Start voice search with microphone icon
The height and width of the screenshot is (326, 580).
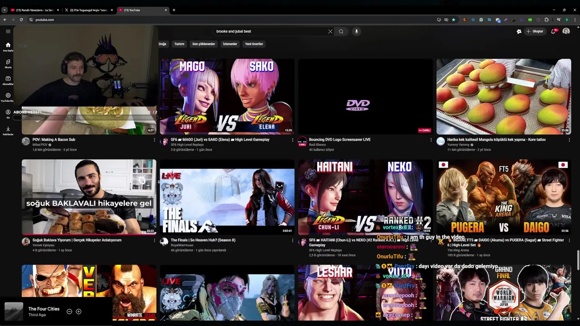(357, 31)
